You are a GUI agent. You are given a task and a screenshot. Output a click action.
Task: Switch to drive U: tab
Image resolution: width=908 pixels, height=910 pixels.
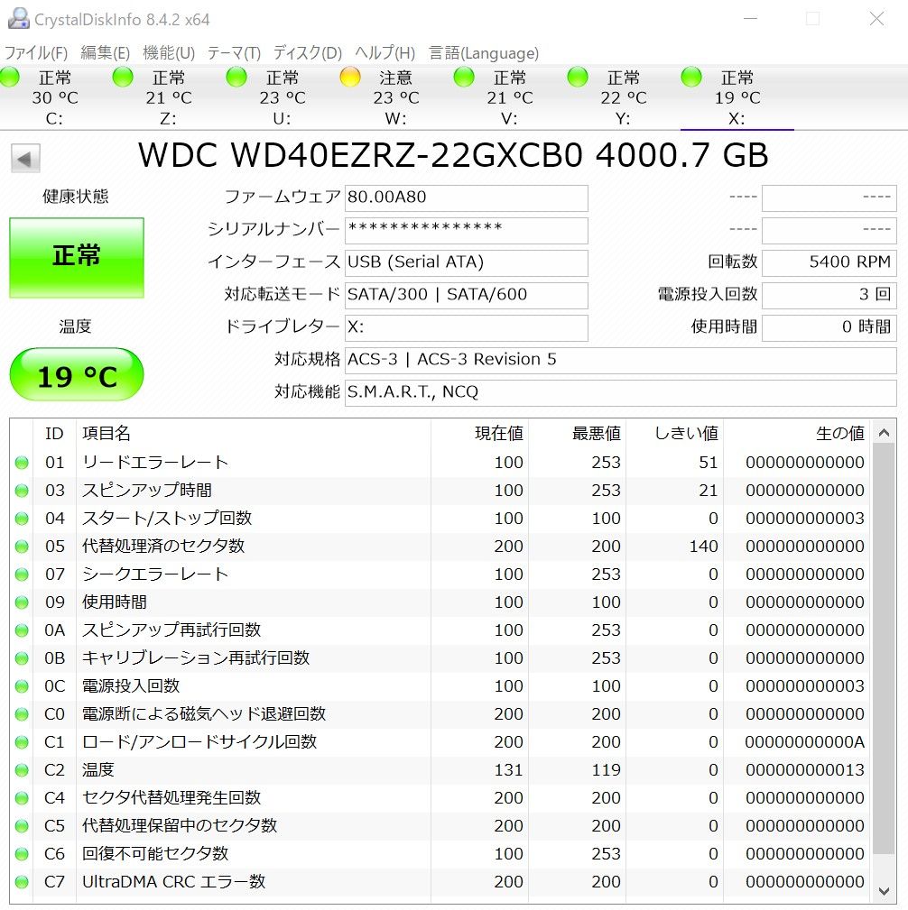(x=283, y=97)
